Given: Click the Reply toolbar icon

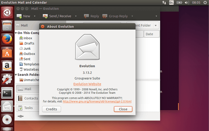Looking at the screenshot, I should (86, 16).
